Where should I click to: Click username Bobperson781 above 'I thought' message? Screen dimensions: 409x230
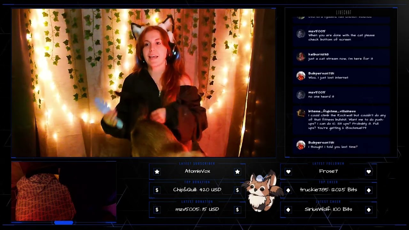321,142
